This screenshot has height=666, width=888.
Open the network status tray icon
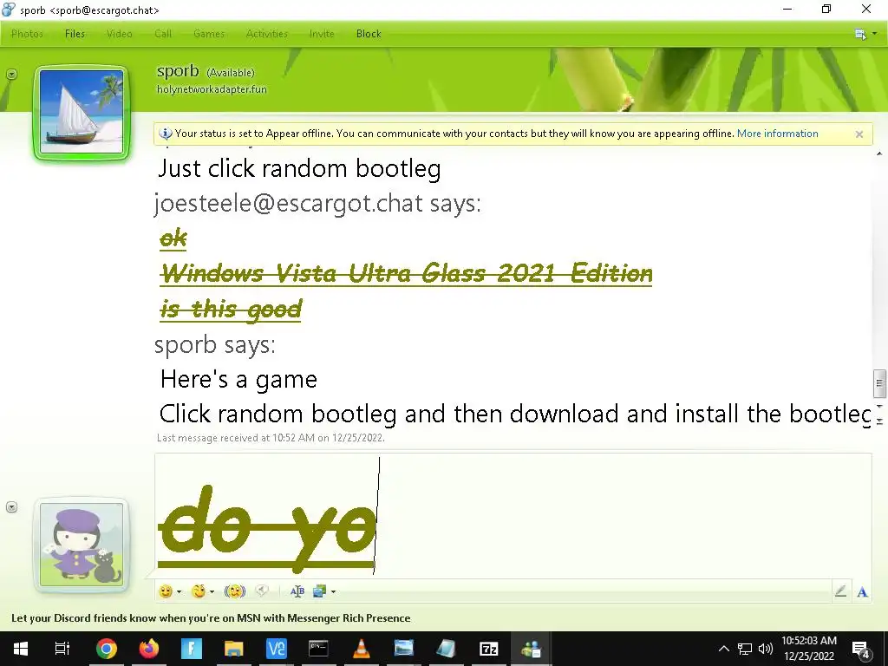[745, 649]
